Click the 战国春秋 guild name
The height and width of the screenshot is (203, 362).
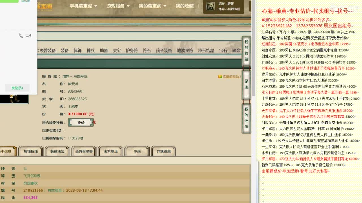click(x=31, y=183)
